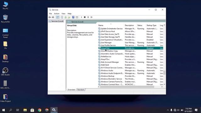Select the WebClient service
The width and height of the screenshot is (201, 113).
(x=131, y=65)
